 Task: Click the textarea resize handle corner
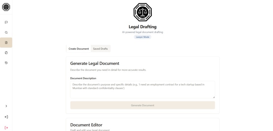point(214,97)
